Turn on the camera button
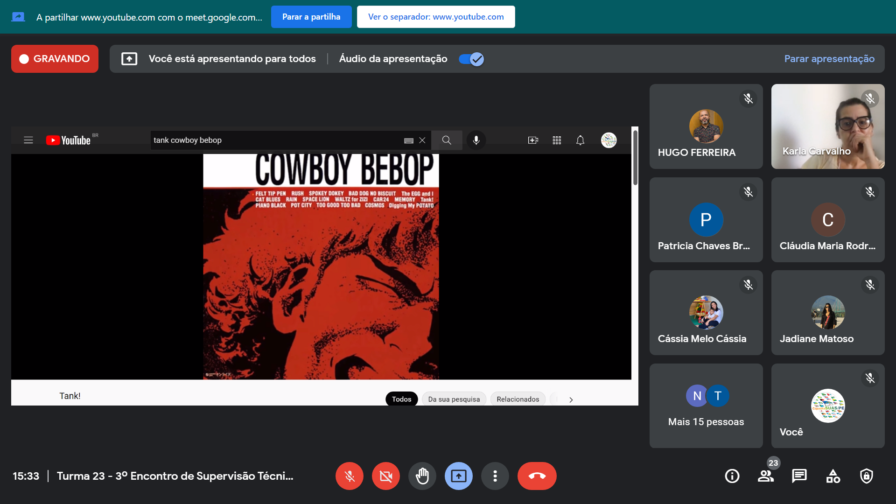Screen dimensions: 896x504 point(386,476)
